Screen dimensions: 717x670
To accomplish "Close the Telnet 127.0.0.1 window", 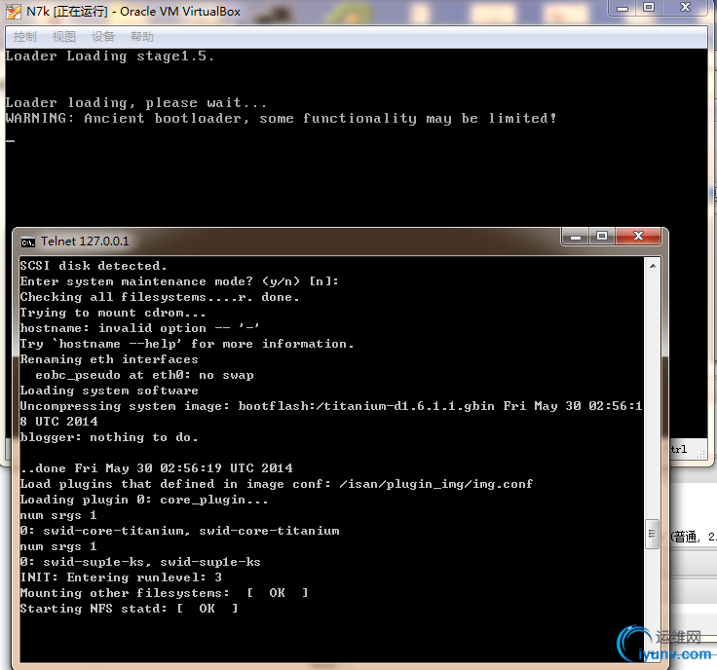I will [x=638, y=237].
